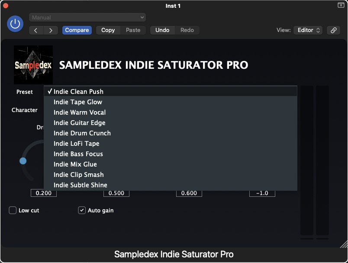Image resolution: width=348 pixels, height=263 pixels.
Task: Click the Undo button
Action: (x=162, y=30)
